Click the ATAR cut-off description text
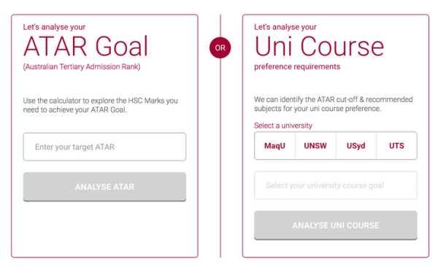Viewport: 438px width, 267px height. 334,104
